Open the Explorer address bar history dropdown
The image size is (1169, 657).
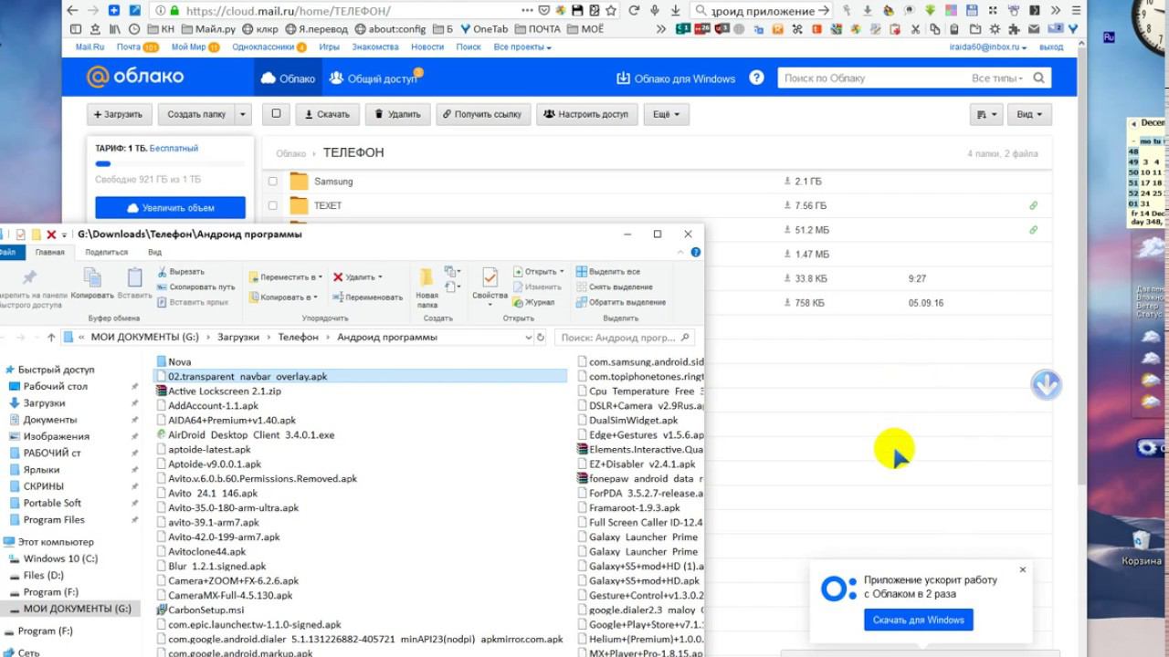click(x=528, y=338)
